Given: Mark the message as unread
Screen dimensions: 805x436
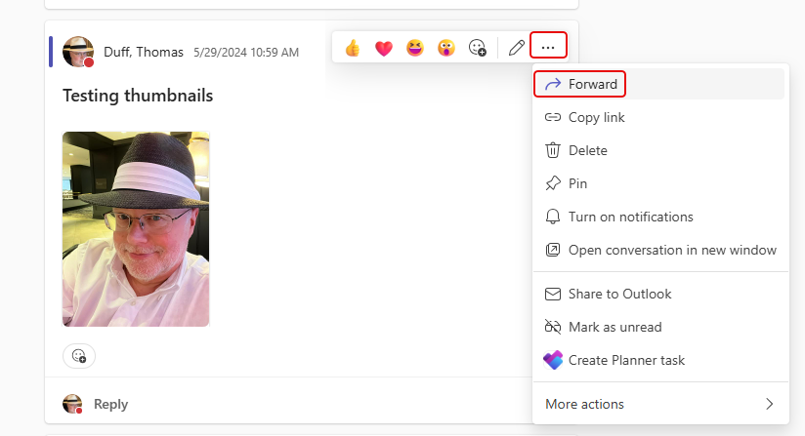Looking at the screenshot, I should click(614, 327).
